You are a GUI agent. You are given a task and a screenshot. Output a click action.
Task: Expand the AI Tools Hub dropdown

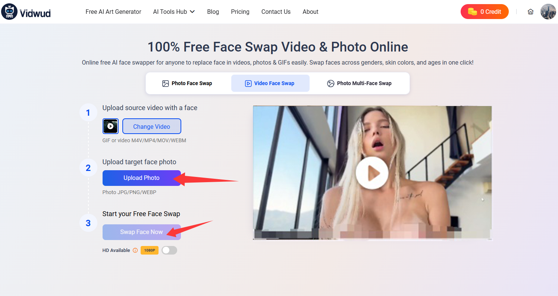point(174,12)
